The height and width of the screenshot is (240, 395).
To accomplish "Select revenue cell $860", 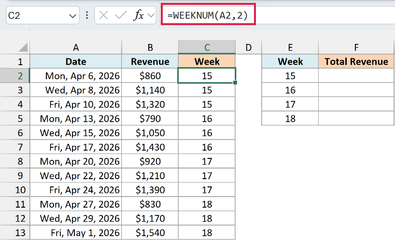I will point(150,76).
